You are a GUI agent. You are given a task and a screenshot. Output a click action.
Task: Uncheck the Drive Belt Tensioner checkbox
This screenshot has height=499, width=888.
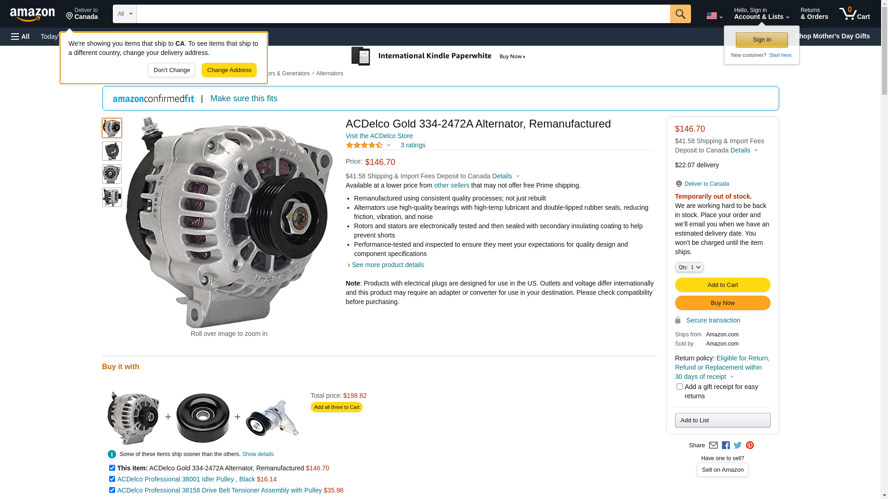click(112, 490)
